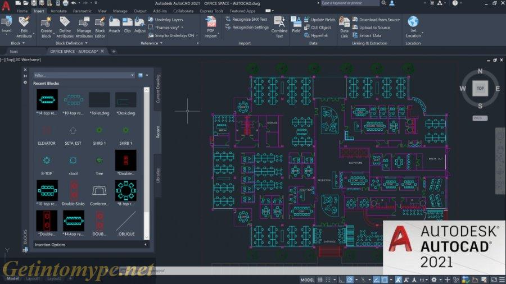The height and width of the screenshot is (284, 506).
Task: Launch the Block Editor
Action: (100, 28)
